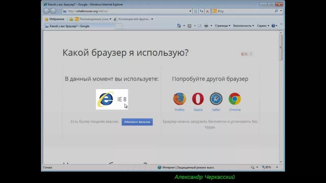Click the browser Forward button

tap(53, 11)
